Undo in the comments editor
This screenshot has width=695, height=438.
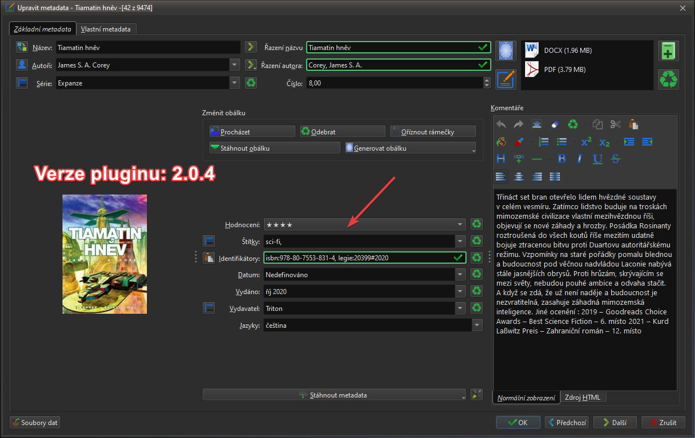pos(501,124)
